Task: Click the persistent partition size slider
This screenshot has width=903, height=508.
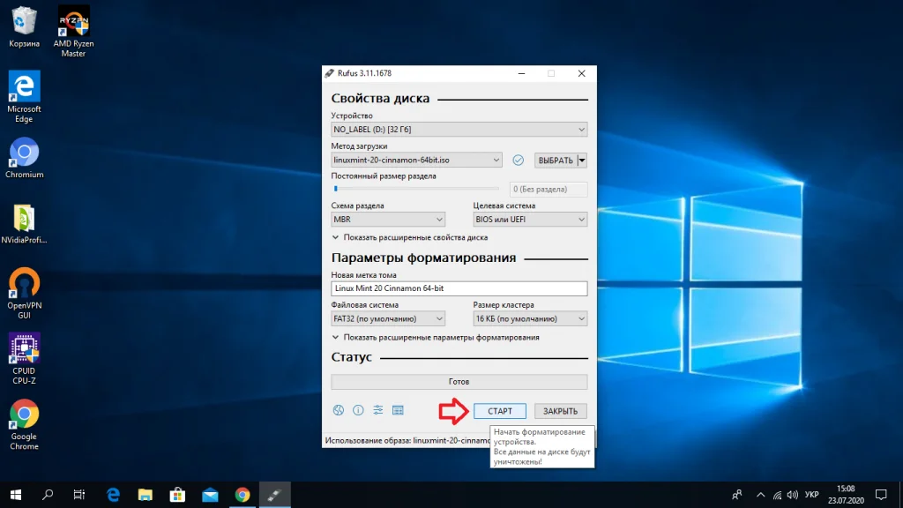Action: (416, 188)
